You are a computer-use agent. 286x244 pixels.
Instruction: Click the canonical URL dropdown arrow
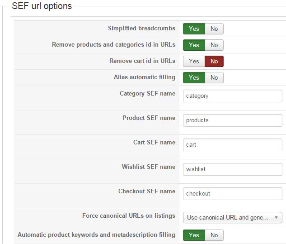[276, 218]
